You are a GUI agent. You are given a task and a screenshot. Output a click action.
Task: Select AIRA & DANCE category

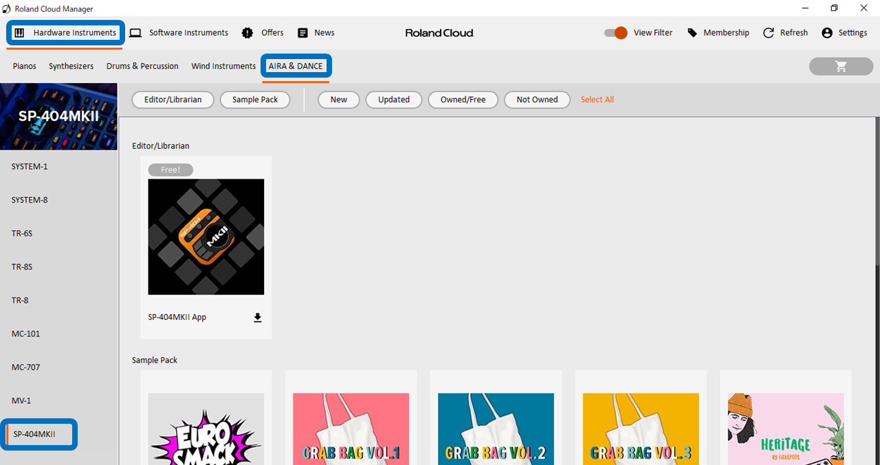[296, 66]
